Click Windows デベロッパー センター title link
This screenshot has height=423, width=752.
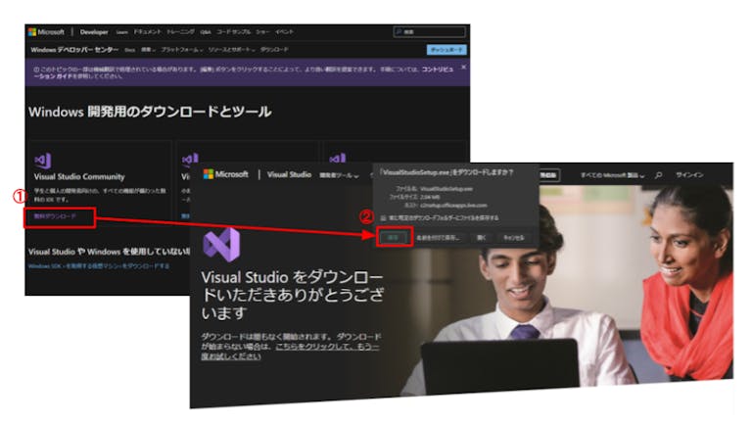(x=74, y=50)
